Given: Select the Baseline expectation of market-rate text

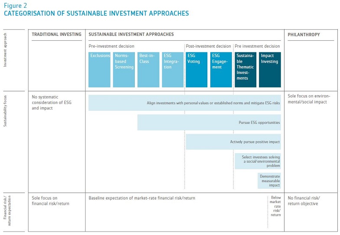Looking at the screenshot, I should pos(142,198).
